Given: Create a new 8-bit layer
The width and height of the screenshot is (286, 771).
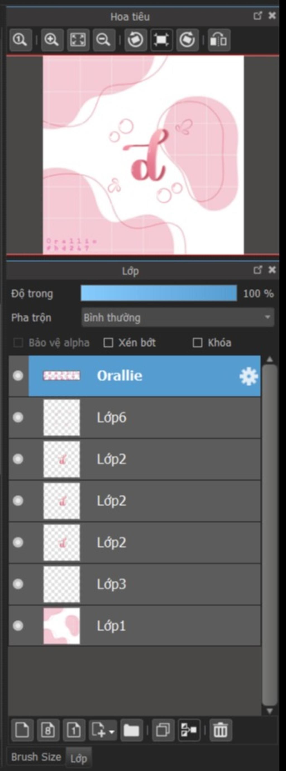Looking at the screenshot, I should coord(48,730).
